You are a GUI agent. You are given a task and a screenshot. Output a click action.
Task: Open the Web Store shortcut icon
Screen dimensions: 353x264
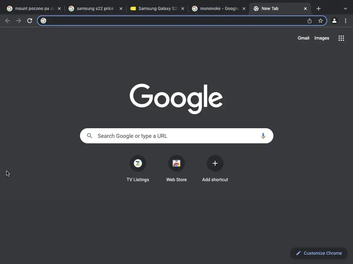pos(176,163)
